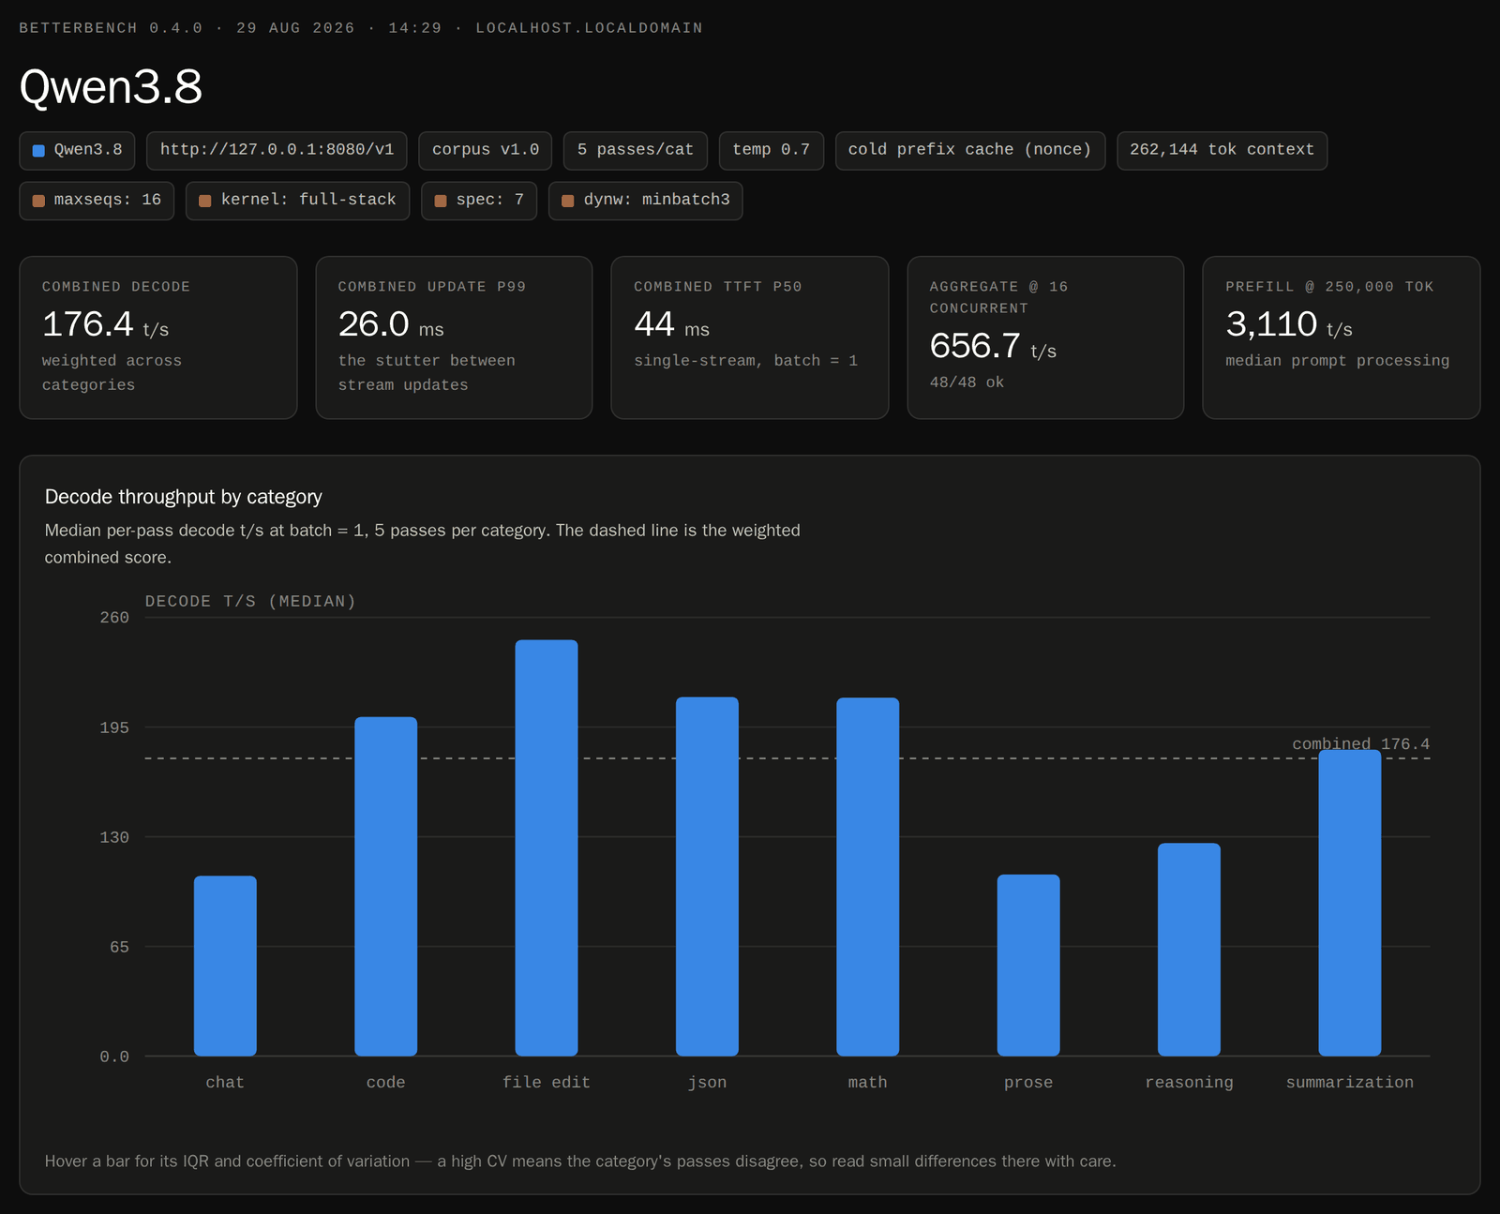Open the Combined Update P99 26.0 ms card
Screen dimensions: 1500x1214
click(454, 337)
